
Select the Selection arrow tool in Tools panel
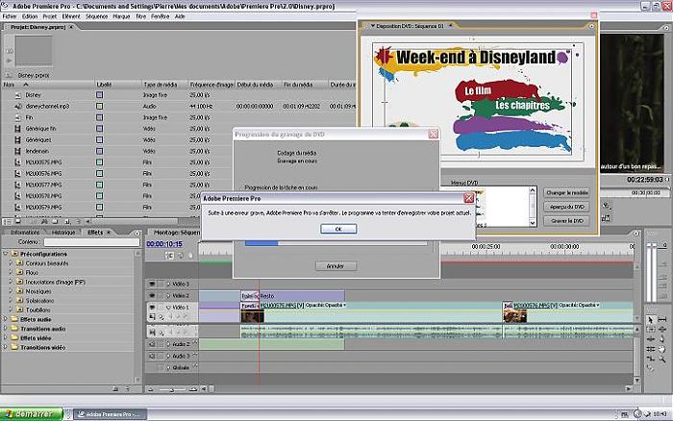[x=651, y=320]
